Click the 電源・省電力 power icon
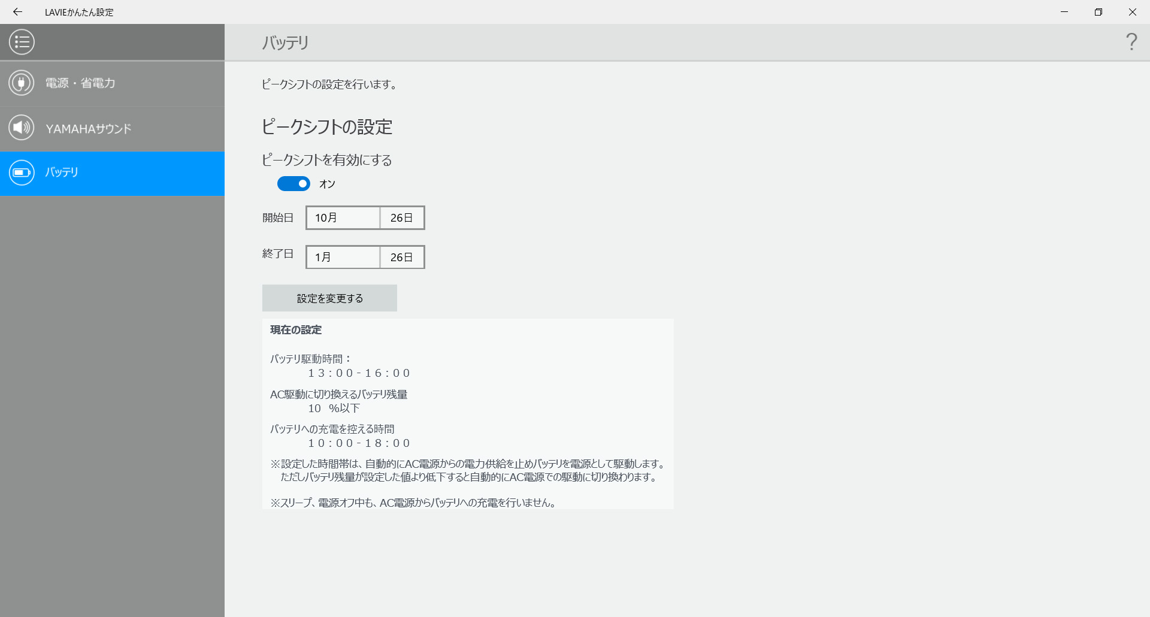The height and width of the screenshot is (617, 1150). point(21,83)
